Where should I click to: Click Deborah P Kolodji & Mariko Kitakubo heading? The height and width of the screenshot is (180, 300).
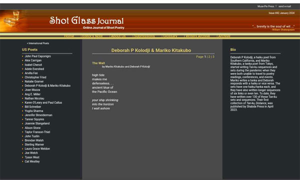(x=151, y=50)
